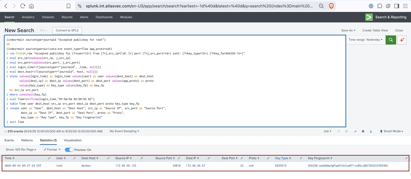Open the Datasets nav item
The height and width of the screenshot is (179, 411).
(48, 17)
